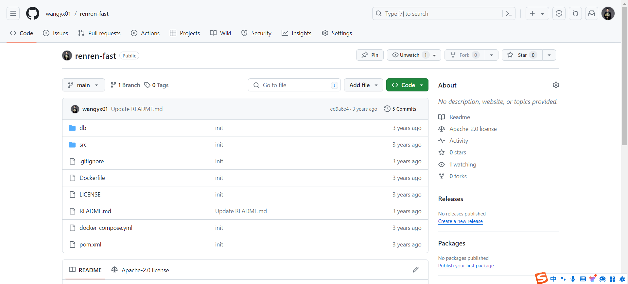This screenshot has height=284, width=628.
Task: Open the wangyx01 owner link in breadcrumb
Action: (x=58, y=14)
